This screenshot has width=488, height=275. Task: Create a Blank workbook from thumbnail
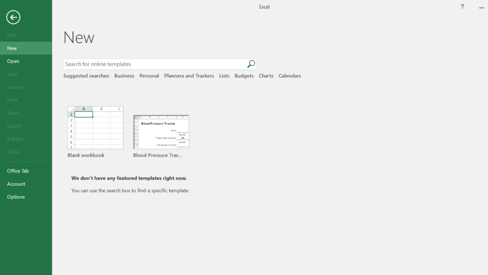pos(95,128)
